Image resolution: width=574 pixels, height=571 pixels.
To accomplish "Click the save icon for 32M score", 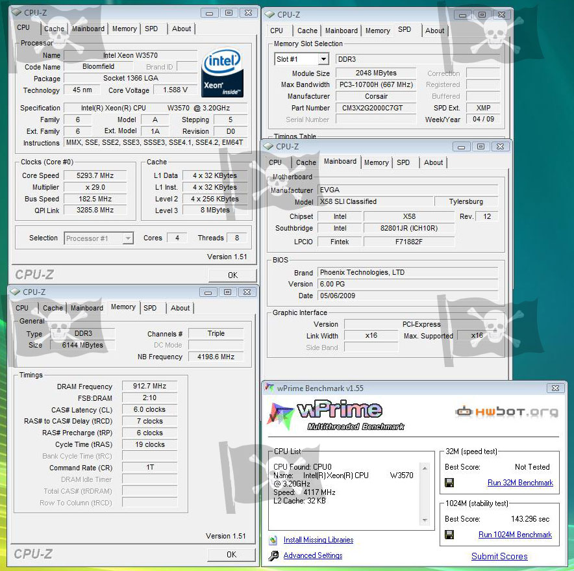I will 449,483.
